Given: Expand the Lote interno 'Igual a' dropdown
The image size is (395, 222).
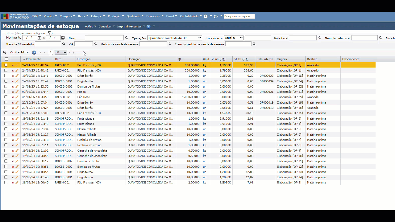Looking at the screenshot, I should pyautogui.click(x=233, y=38).
